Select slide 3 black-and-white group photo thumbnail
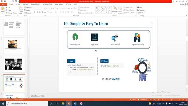 [14, 64]
